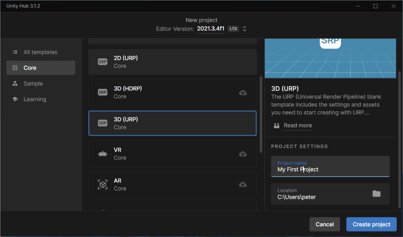Open the Editor Version selector arrows
403x237 pixels.
point(244,29)
